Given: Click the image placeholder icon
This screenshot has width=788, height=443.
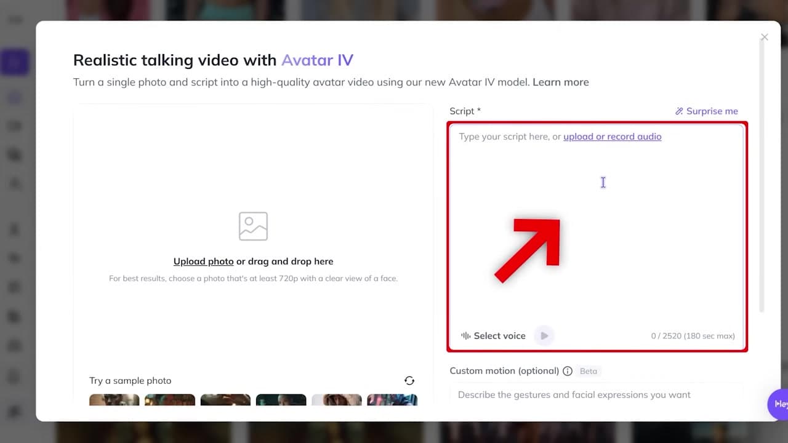Looking at the screenshot, I should pyautogui.click(x=253, y=226).
